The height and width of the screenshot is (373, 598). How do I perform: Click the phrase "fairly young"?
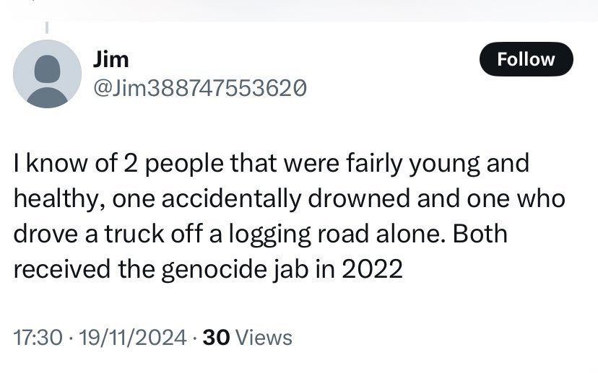coord(405,164)
